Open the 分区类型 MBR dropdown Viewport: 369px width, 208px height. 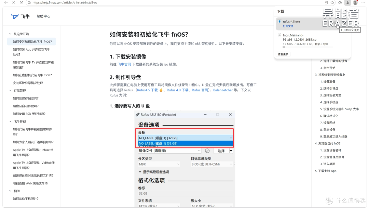tap(159, 164)
